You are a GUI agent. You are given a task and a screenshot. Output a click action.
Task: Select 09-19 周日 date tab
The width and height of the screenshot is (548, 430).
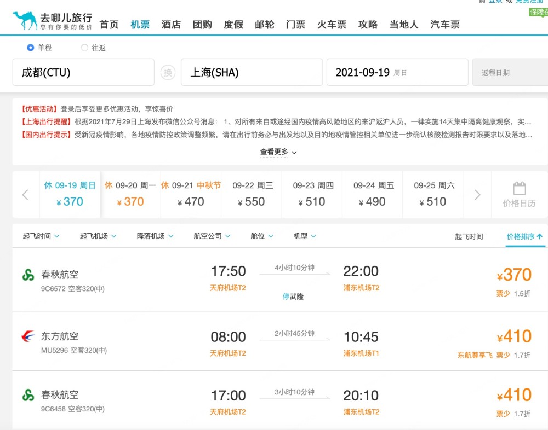(x=70, y=194)
